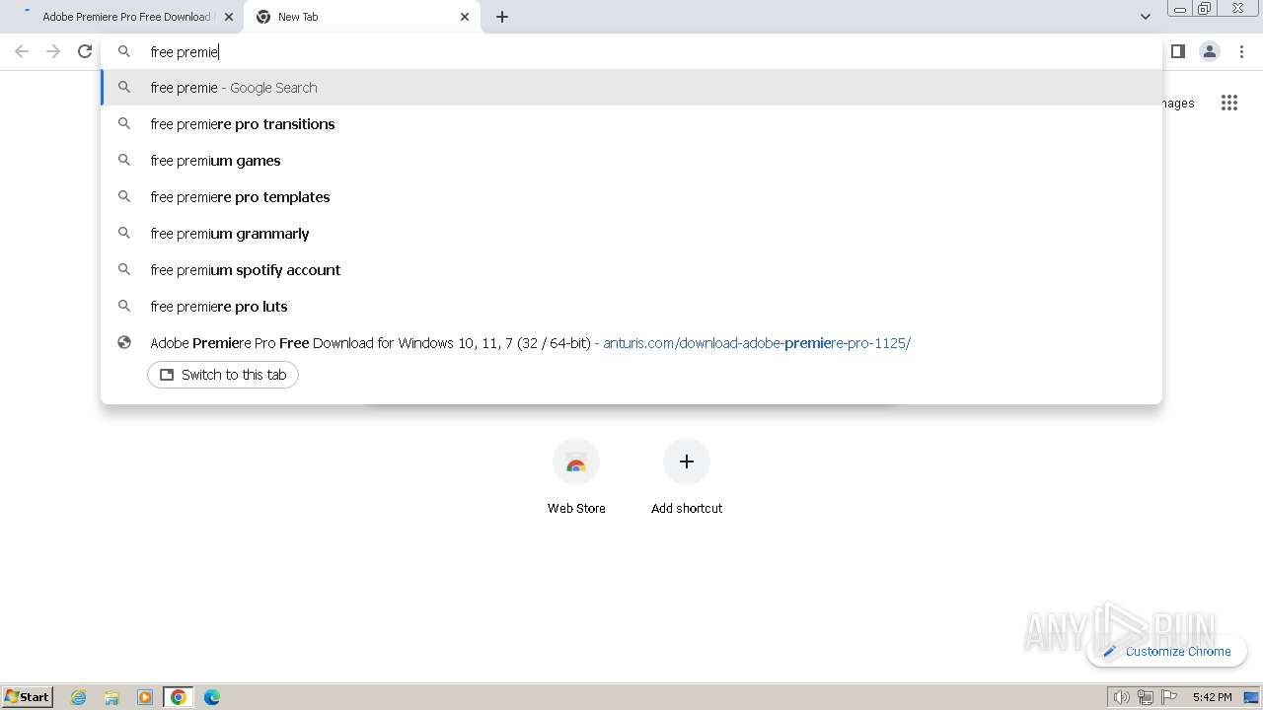Click the show desktop tray icon
This screenshot has height=710, width=1263.
1251,697
